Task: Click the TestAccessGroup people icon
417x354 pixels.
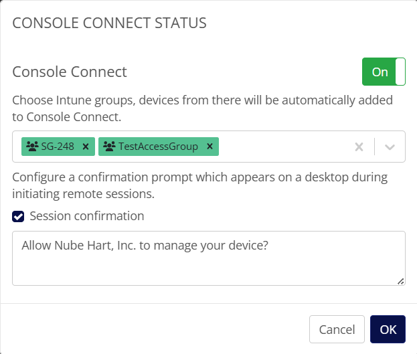Action: point(109,147)
